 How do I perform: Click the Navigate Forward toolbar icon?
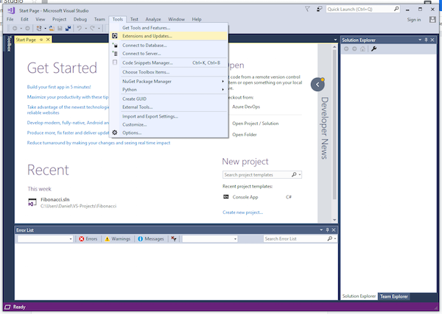(27, 28)
